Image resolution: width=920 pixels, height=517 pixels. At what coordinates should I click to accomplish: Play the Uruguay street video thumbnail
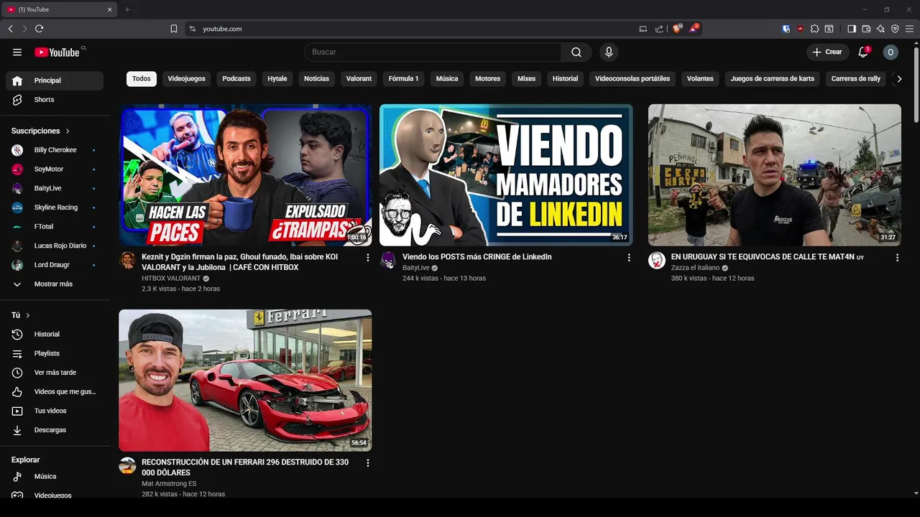click(775, 175)
